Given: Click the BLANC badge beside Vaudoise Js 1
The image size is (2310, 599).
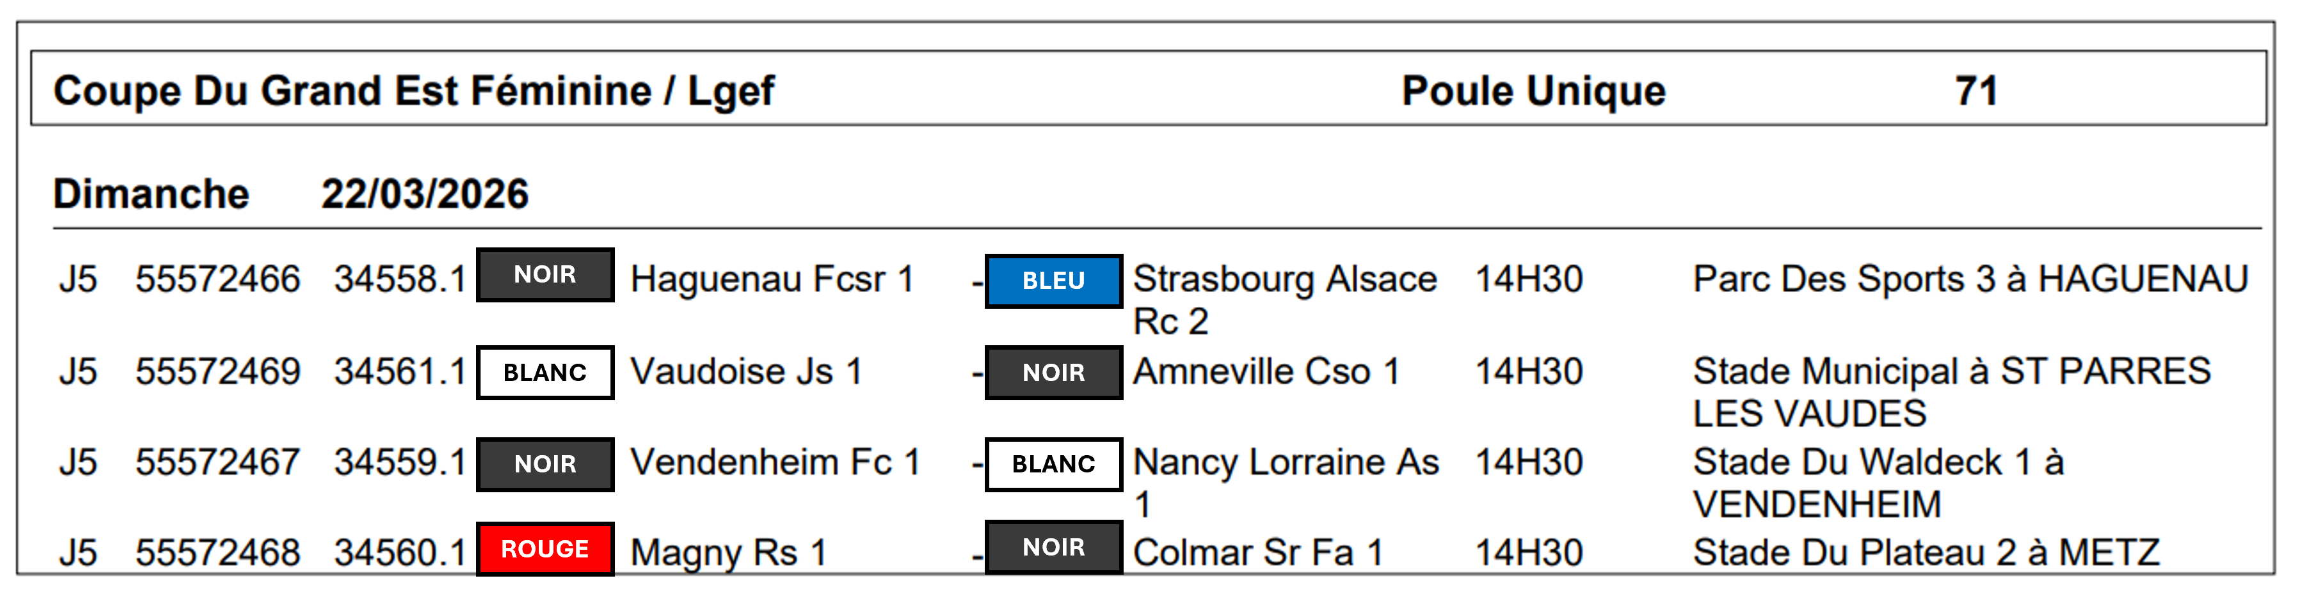Looking at the screenshot, I should point(545,373).
